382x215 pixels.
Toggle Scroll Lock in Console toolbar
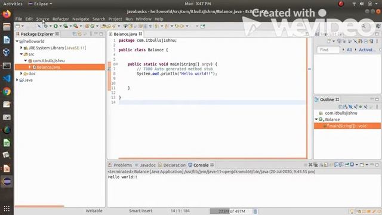(326, 165)
